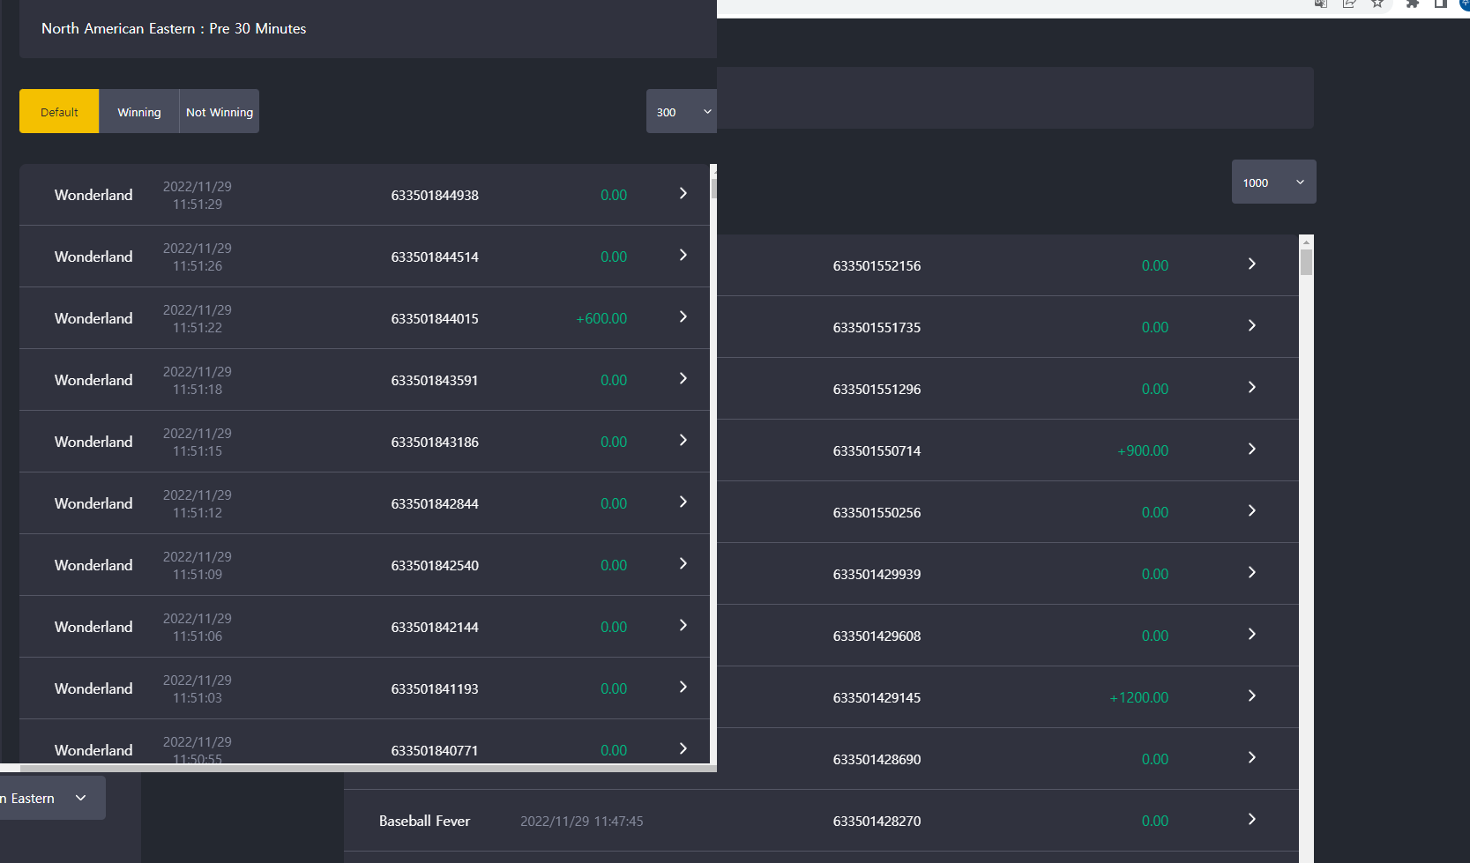Click Wonderland in the 11:51:15 row
Viewport: 1470px width, 863px height.
point(93,442)
